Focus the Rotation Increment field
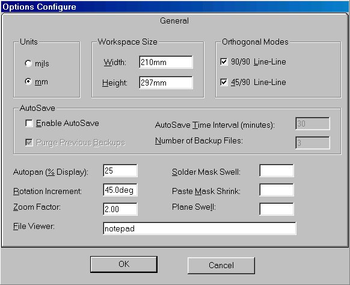 tap(120, 190)
